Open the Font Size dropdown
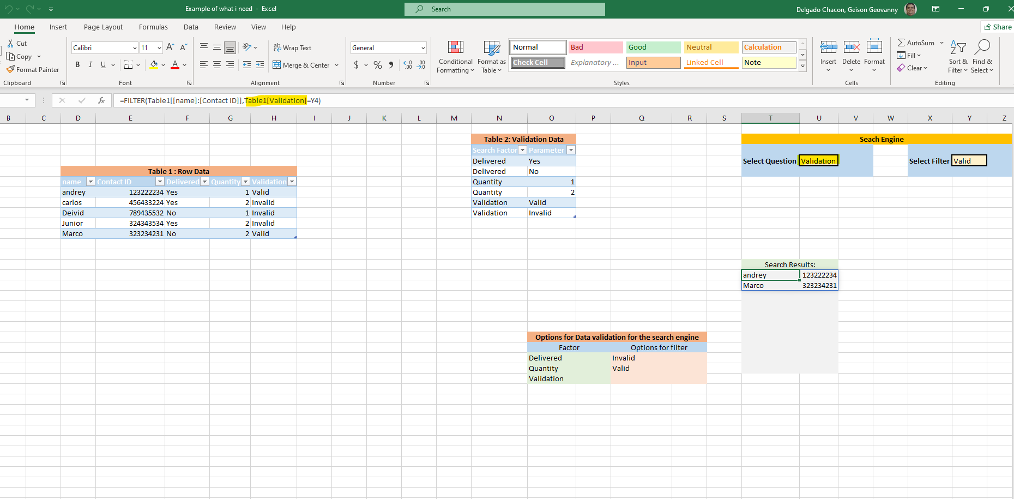Image resolution: width=1014 pixels, height=499 pixels. (158, 47)
